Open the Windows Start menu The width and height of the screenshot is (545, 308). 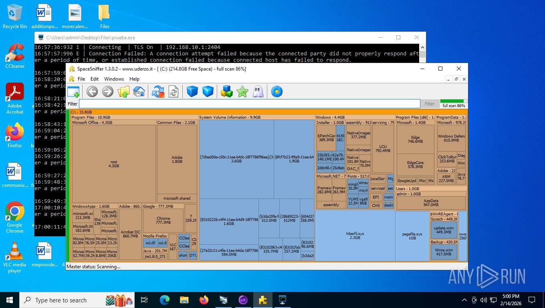click(x=10, y=300)
